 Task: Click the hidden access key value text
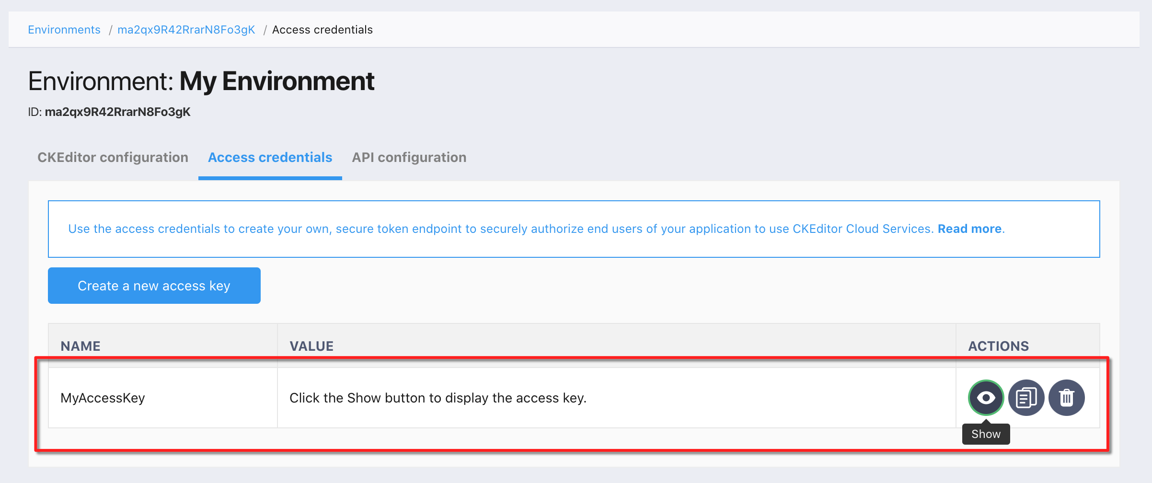(438, 398)
